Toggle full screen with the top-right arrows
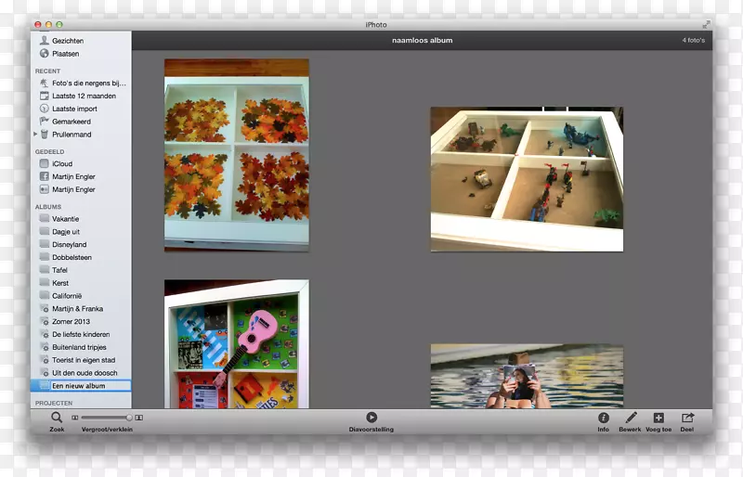Viewport: 743px width, 477px height. (706, 24)
